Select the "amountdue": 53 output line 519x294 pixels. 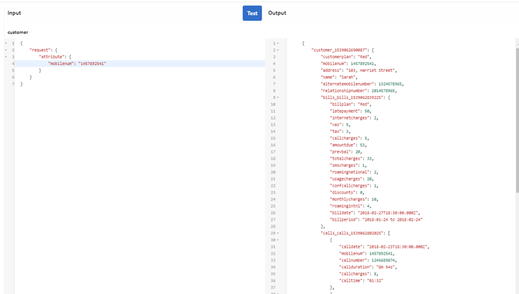click(348, 145)
